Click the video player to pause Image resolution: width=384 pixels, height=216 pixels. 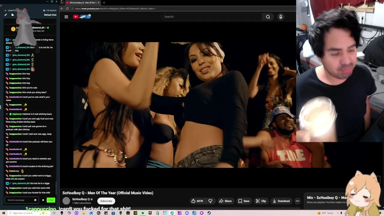[185, 105]
